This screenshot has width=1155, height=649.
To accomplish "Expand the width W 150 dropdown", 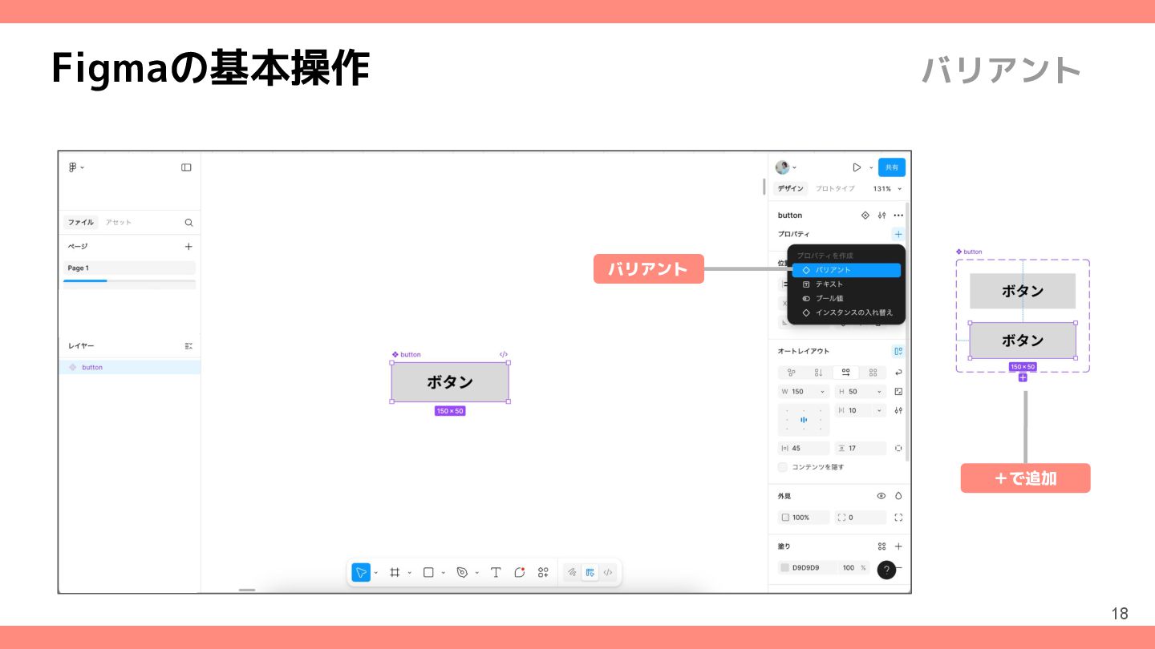I will tap(823, 392).
